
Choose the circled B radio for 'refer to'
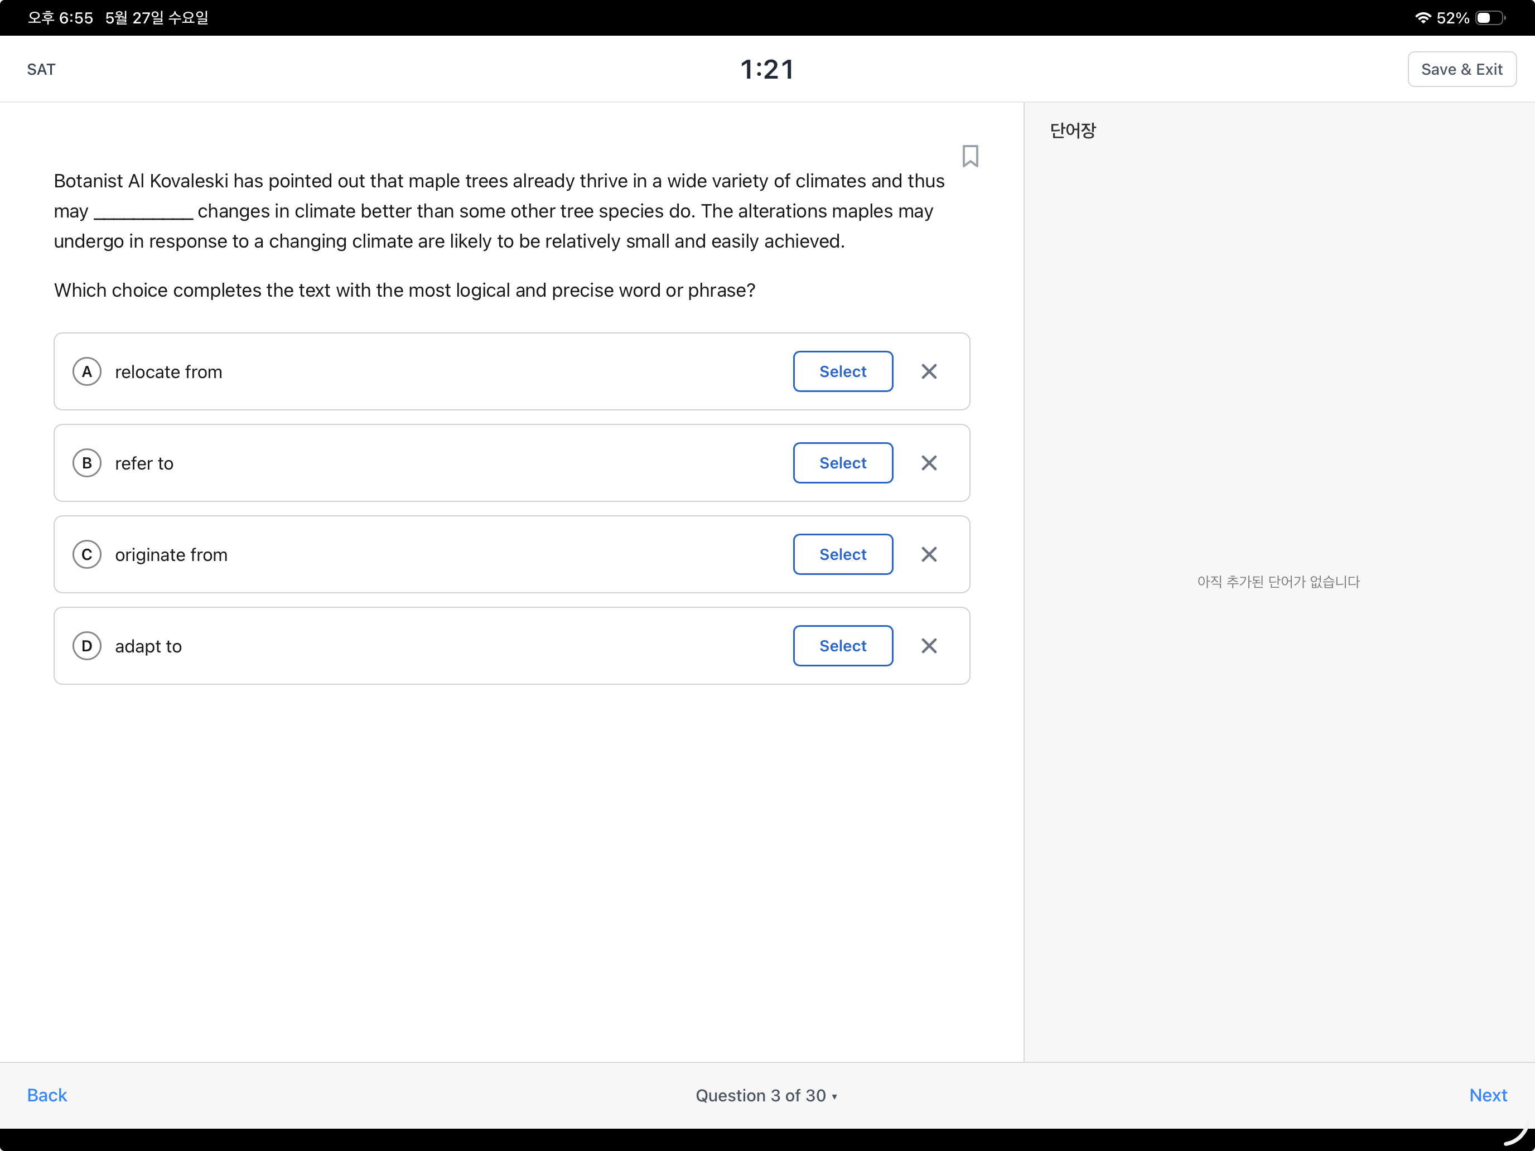coord(87,463)
